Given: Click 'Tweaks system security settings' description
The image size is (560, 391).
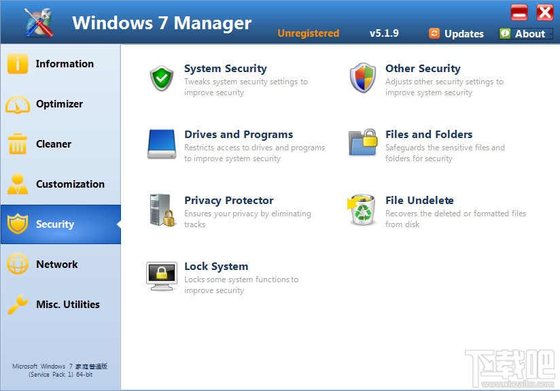Looking at the screenshot, I should tap(246, 87).
